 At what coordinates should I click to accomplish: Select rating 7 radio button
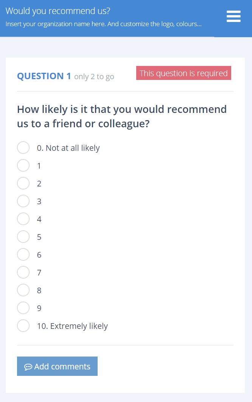pos(23,272)
